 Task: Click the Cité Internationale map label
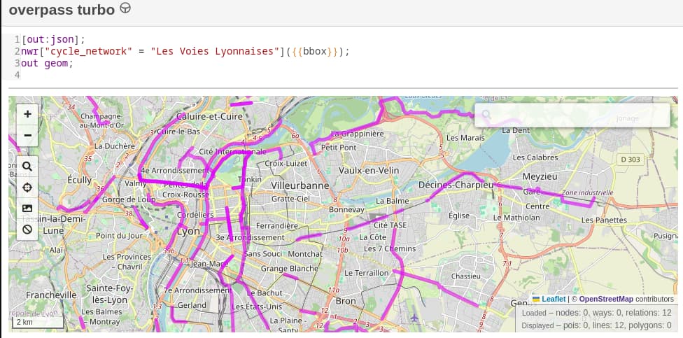(232, 152)
